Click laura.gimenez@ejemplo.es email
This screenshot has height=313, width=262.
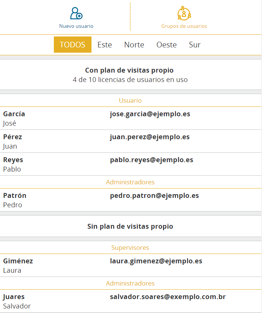click(156, 261)
